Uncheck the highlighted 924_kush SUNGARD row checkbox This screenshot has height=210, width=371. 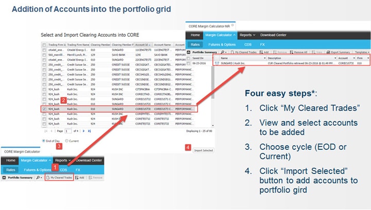click(44, 109)
